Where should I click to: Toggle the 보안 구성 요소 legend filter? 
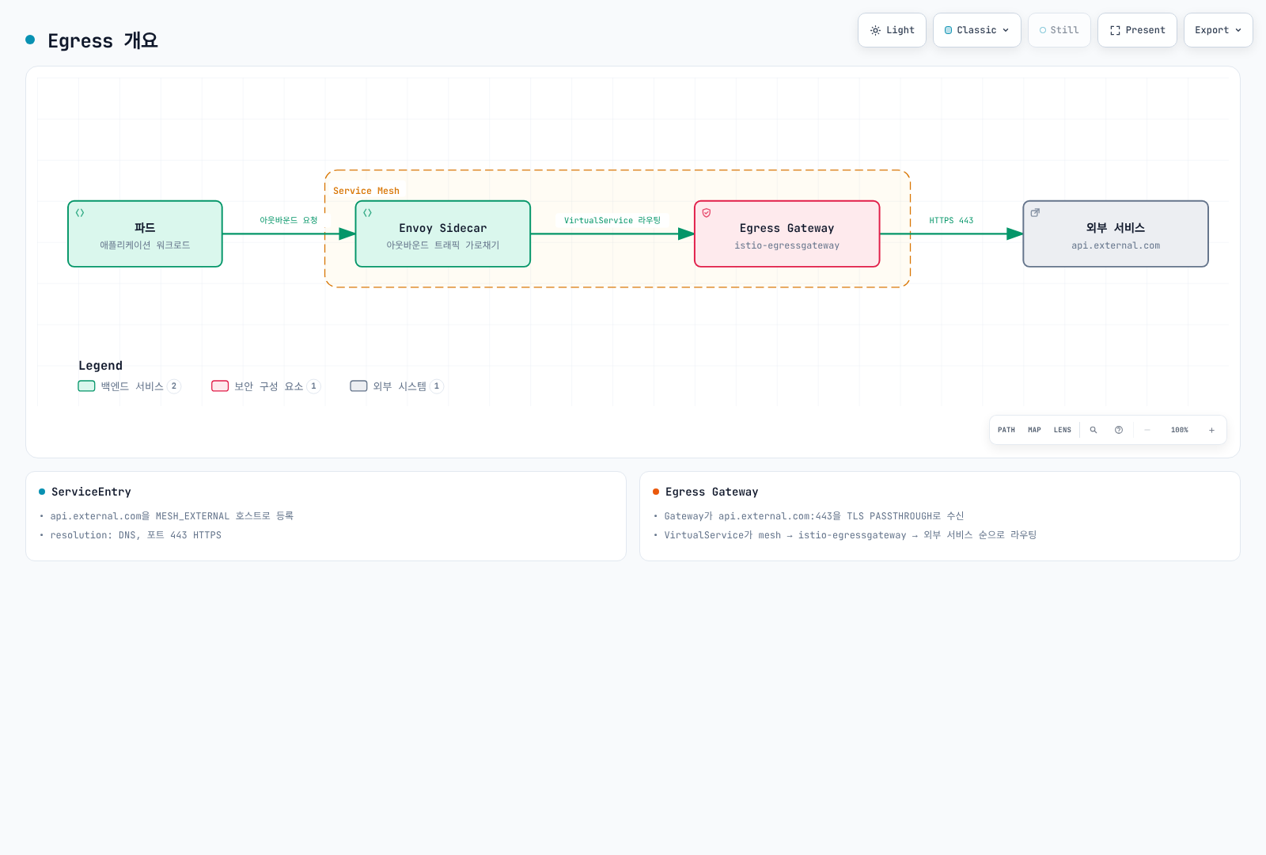click(266, 386)
